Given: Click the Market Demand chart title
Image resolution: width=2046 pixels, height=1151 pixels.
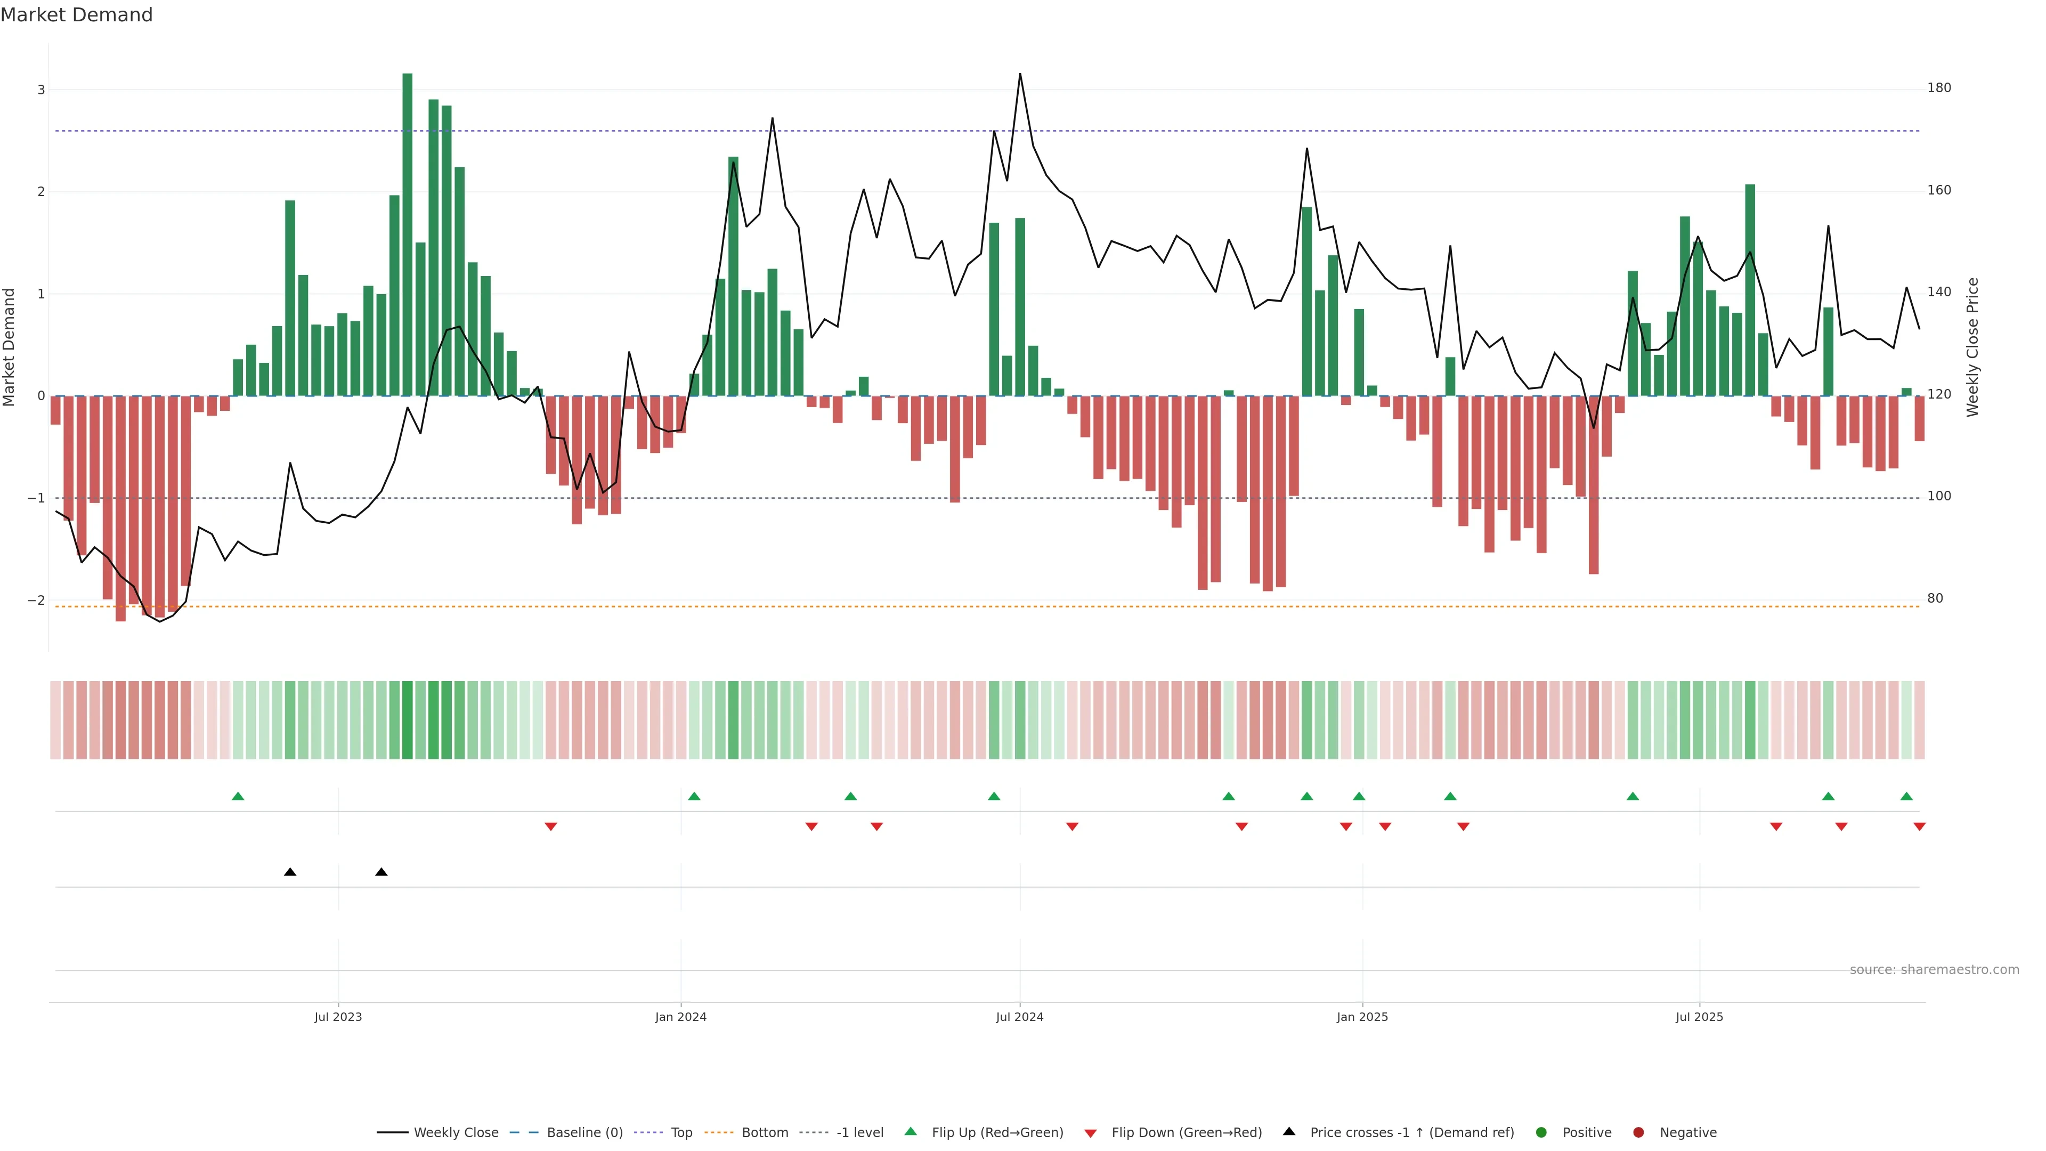Looking at the screenshot, I should pos(76,14).
